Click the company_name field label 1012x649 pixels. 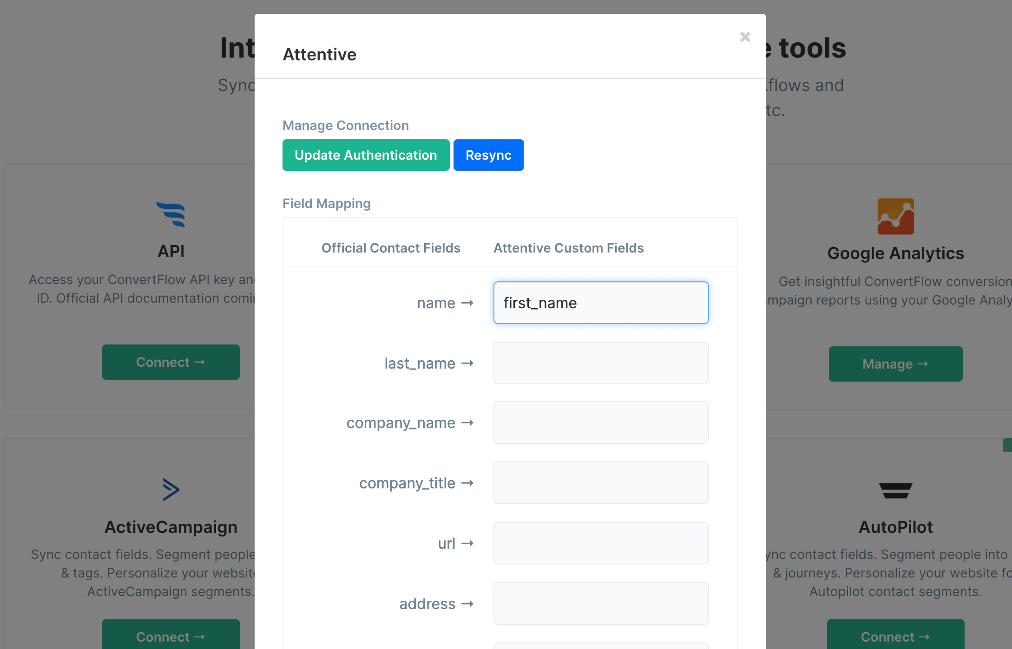click(x=401, y=423)
